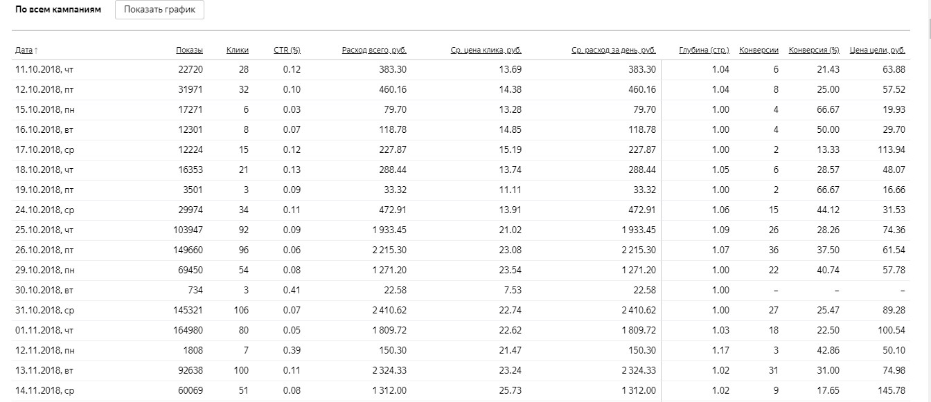Sort by Расход всего, руб. header
This screenshot has width=931, height=402.
374,51
